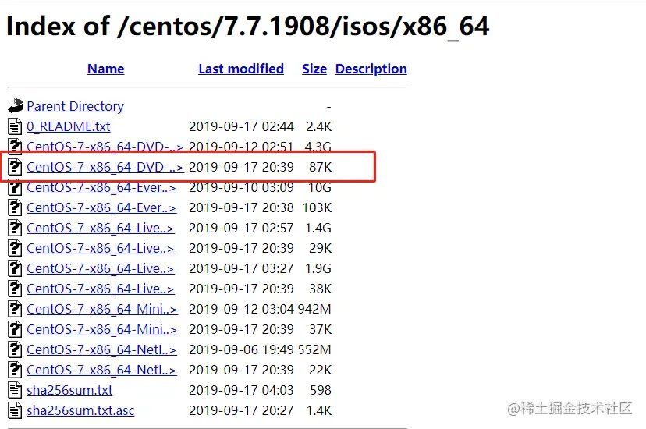The height and width of the screenshot is (429, 646).
Task: Click the file icon beside 0_README.txt
Action: (16, 126)
